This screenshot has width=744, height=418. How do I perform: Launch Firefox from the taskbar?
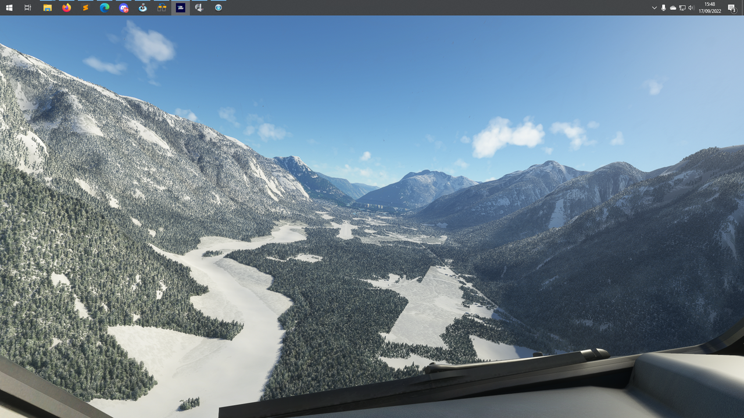click(66, 8)
